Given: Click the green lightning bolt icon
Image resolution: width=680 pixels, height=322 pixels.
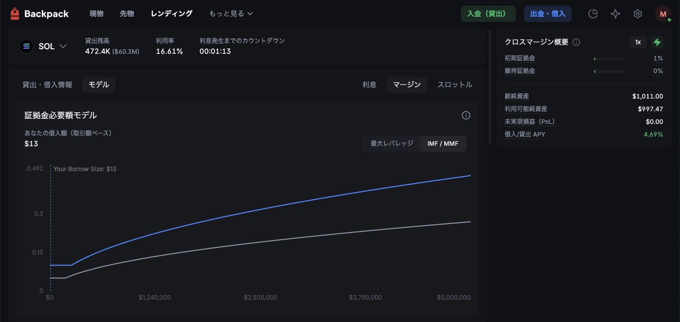Looking at the screenshot, I should tap(657, 42).
